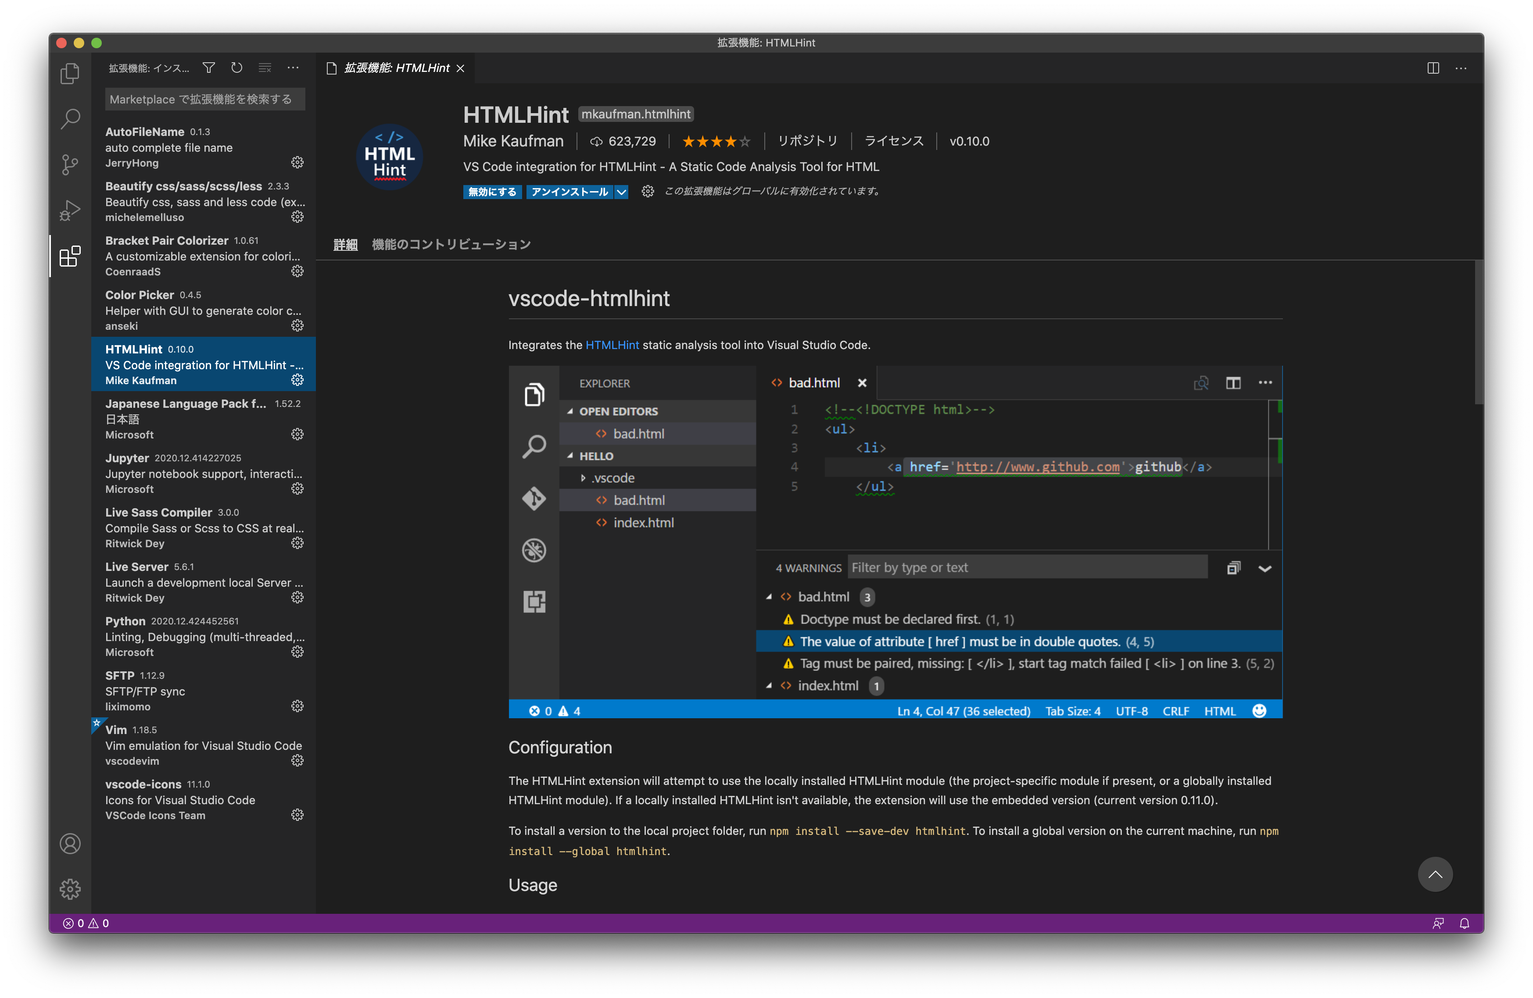This screenshot has width=1533, height=998.
Task: Click the readme vertical scrollbar
Action: (1479, 332)
